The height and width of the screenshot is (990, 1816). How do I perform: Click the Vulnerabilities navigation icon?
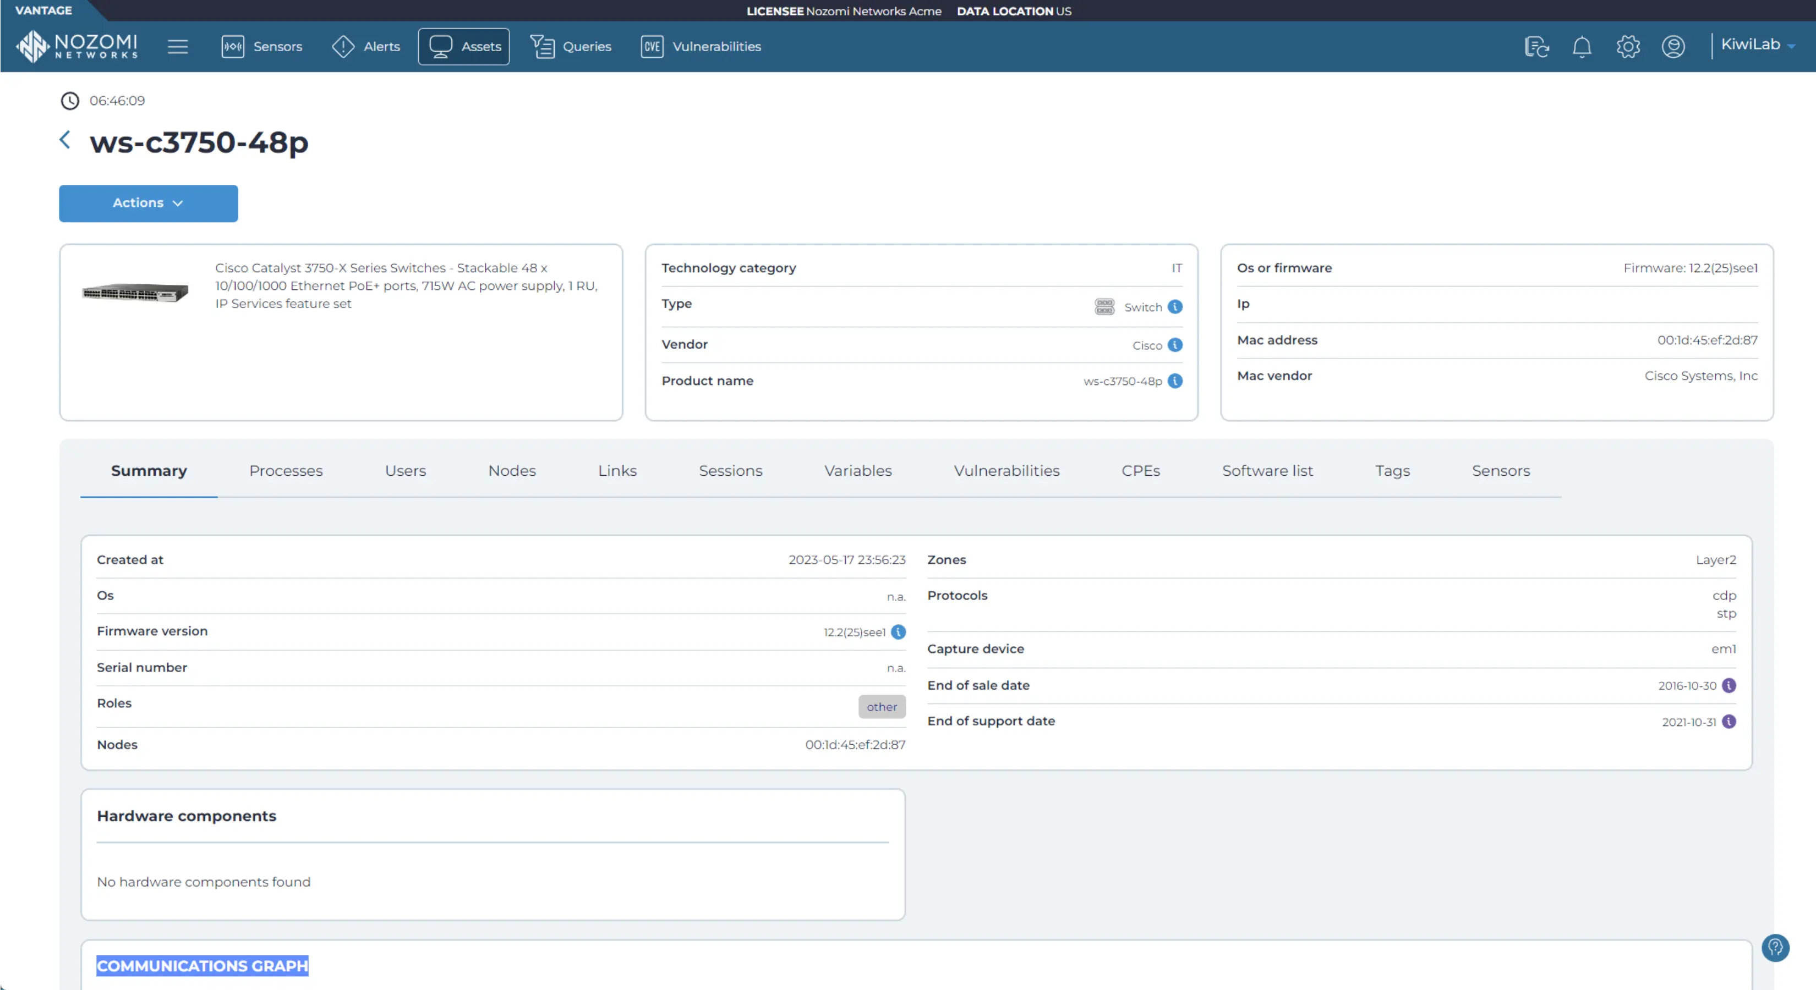[x=653, y=46]
